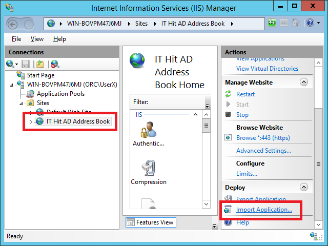Click the Stop website link
Image resolution: width=328 pixels, height=246 pixels.
pyautogui.click(x=242, y=115)
